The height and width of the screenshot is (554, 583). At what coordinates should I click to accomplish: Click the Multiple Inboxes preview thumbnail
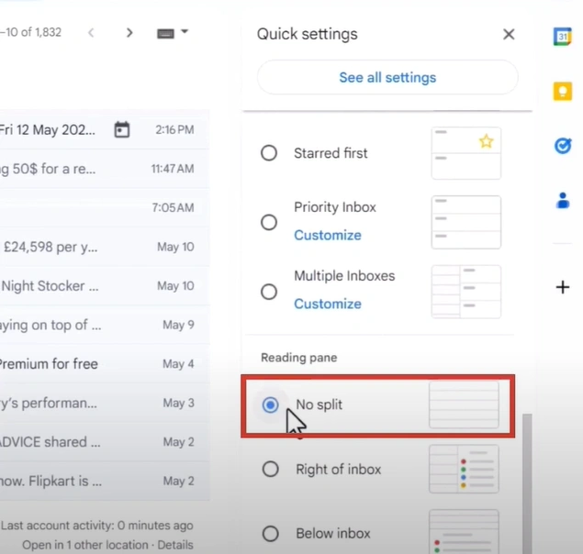coord(466,292)
